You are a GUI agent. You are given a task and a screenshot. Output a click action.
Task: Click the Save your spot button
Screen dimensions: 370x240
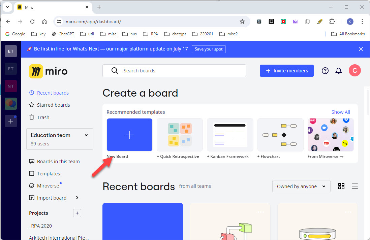click(209, 49)
